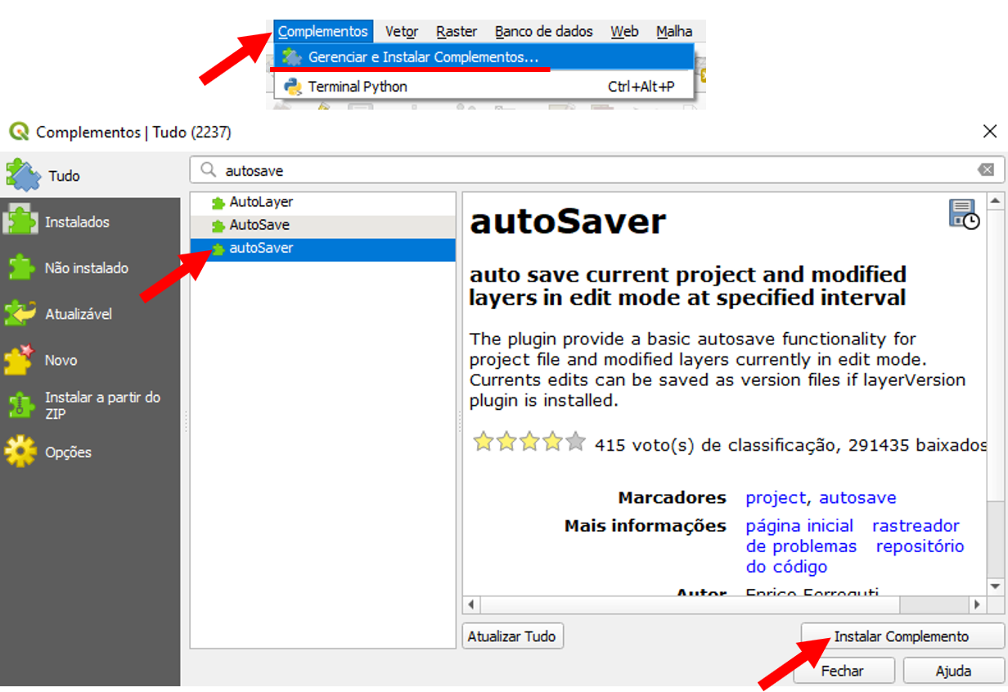Open the Atualizável plugins section icon
Viewport: 1008px width, 692px height.
pyautogui.click(x=20, y=313)
